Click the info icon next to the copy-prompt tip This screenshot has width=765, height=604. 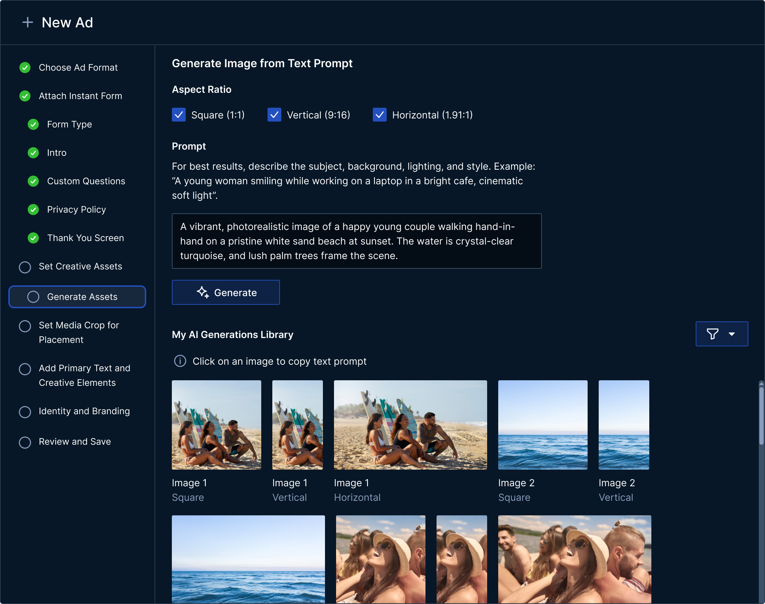(x=180, y=361)
